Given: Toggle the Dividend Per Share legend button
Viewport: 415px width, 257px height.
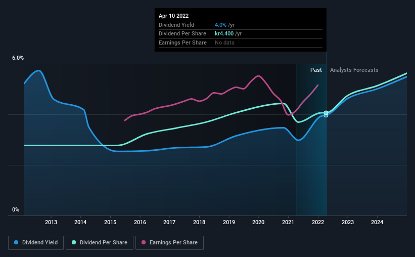Looking at the screenshot, I should click(x=100, y=243).
